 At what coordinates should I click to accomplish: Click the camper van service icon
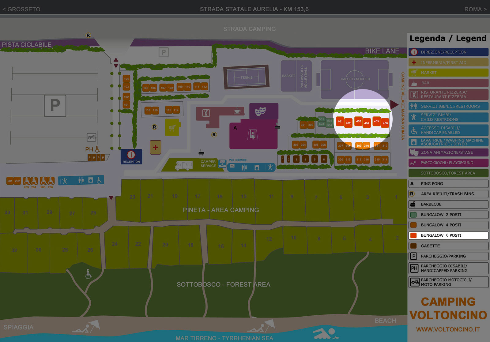pyautogui.click(x=184, y=165)
